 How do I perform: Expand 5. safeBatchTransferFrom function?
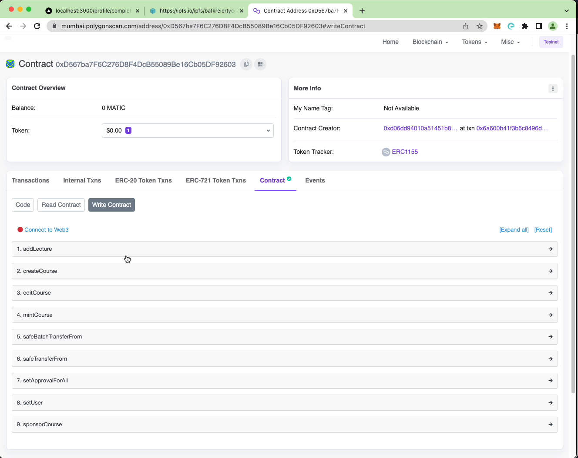[x=285, y=337]
